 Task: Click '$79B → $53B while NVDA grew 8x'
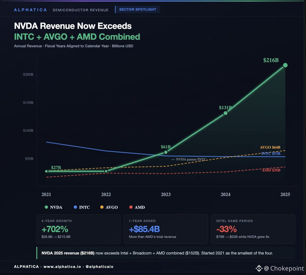pyautogui.click(x=243, y=237)
